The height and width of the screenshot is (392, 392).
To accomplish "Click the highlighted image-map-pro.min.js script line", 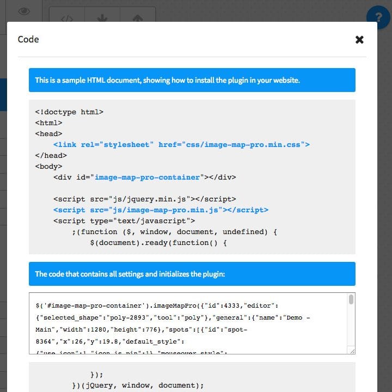I will [x=161, y=210].
